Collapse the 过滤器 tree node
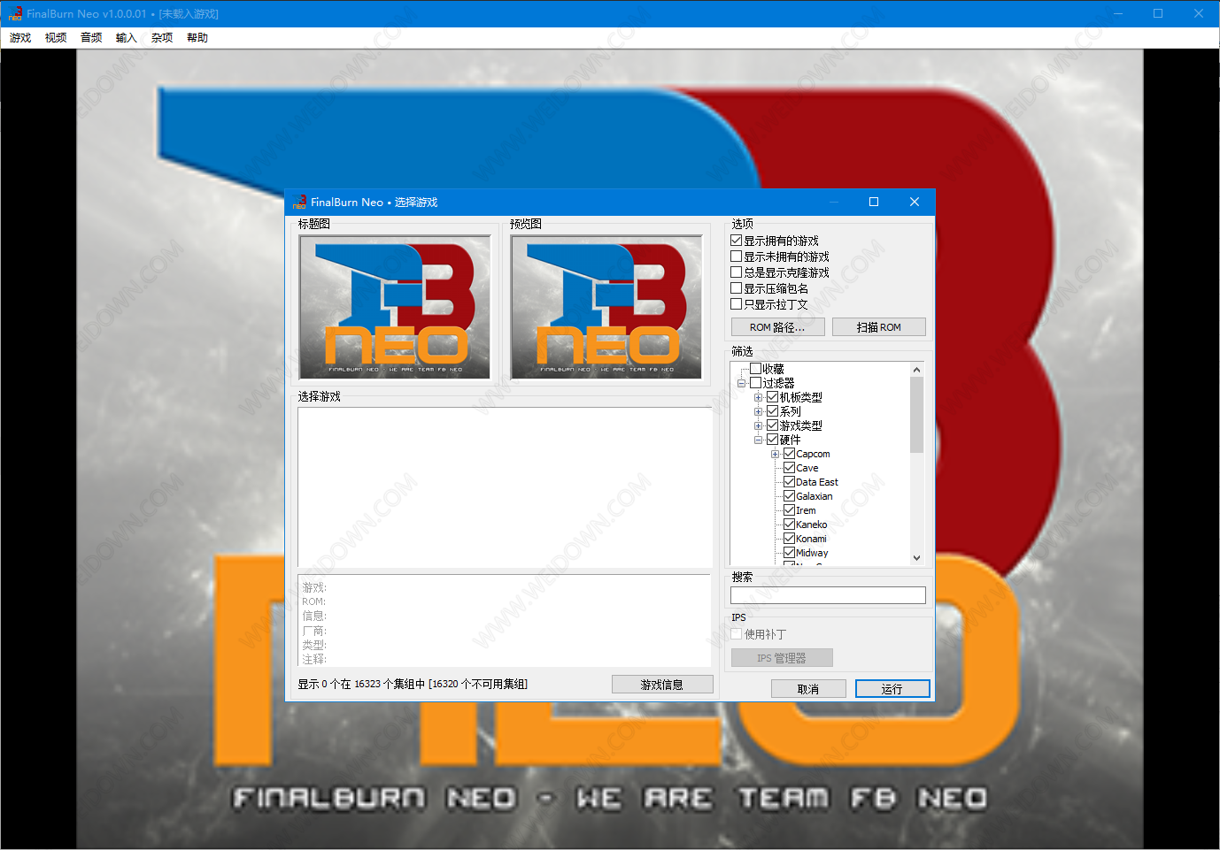 pos(741,383)
